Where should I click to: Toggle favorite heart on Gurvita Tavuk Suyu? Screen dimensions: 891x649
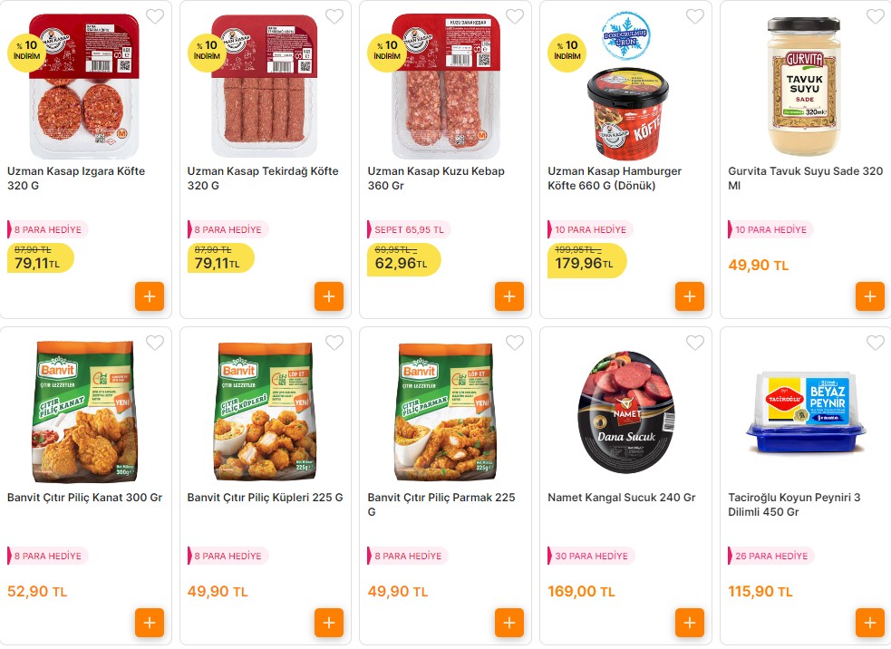[876, 16]
